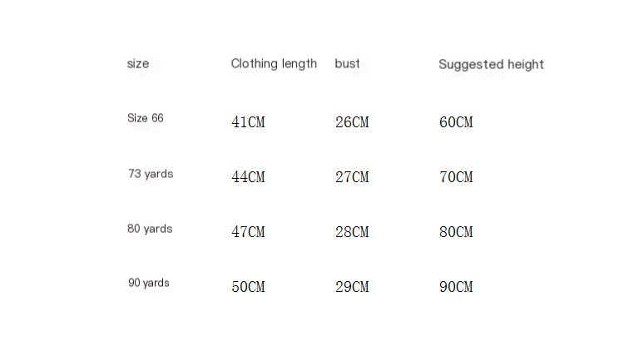Click the 80CM suggested height value

pyautogui.click(x=456, y=232)
